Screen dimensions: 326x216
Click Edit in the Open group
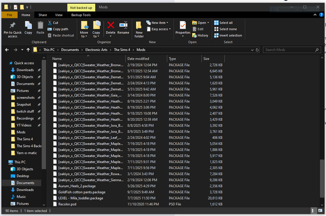[x=198, y=29]
